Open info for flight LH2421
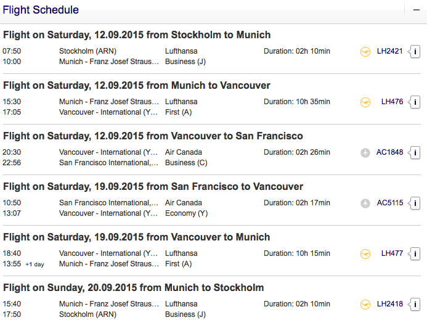 [x=415, y=51]
